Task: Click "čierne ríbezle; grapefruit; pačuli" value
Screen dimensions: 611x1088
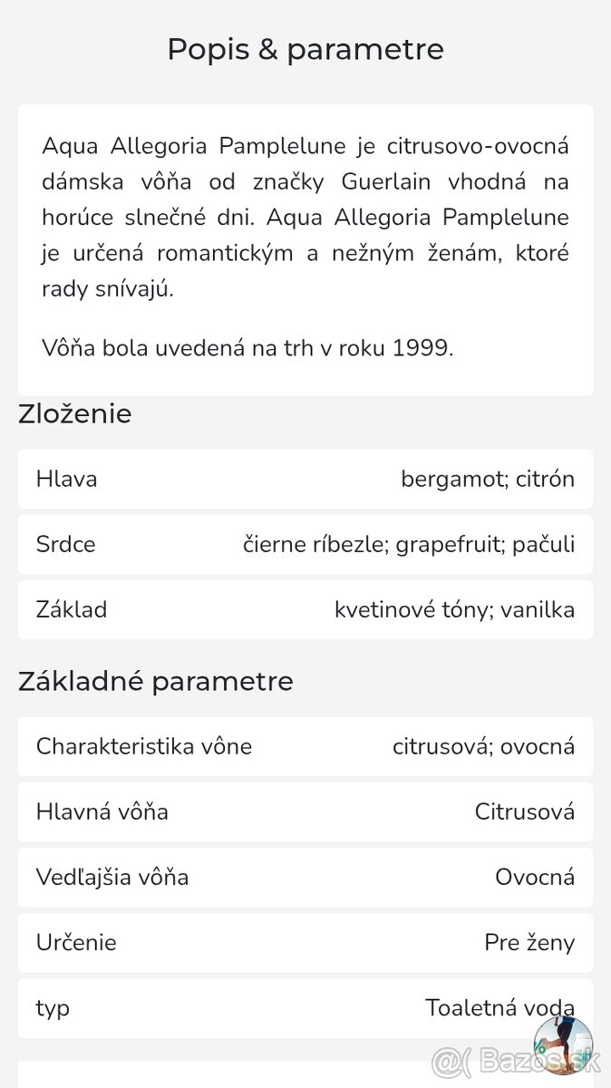Action: coord(409,544)
